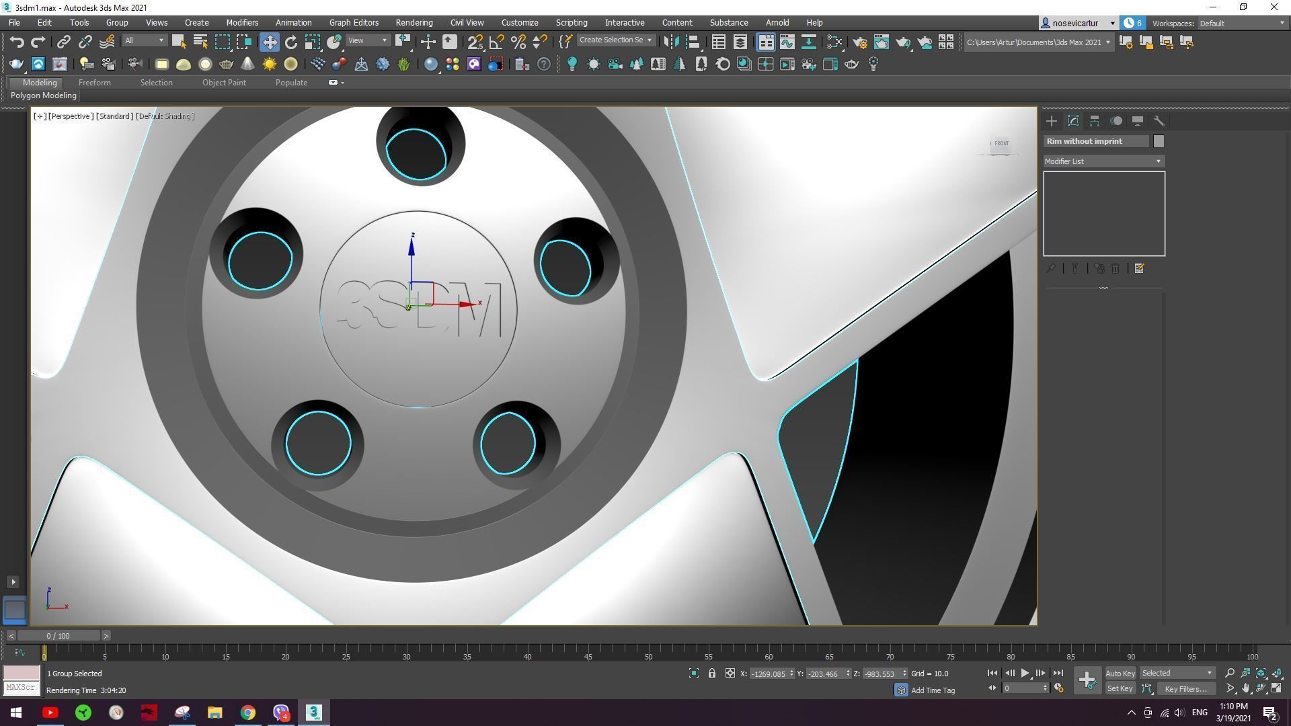Click the Render Production teapot icon
This screenshot has height=726, width=1291.
click(903, 42)
